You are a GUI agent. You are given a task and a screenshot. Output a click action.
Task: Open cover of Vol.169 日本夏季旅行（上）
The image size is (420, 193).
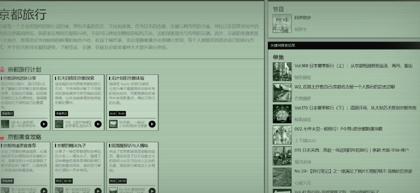click(282, 72)
